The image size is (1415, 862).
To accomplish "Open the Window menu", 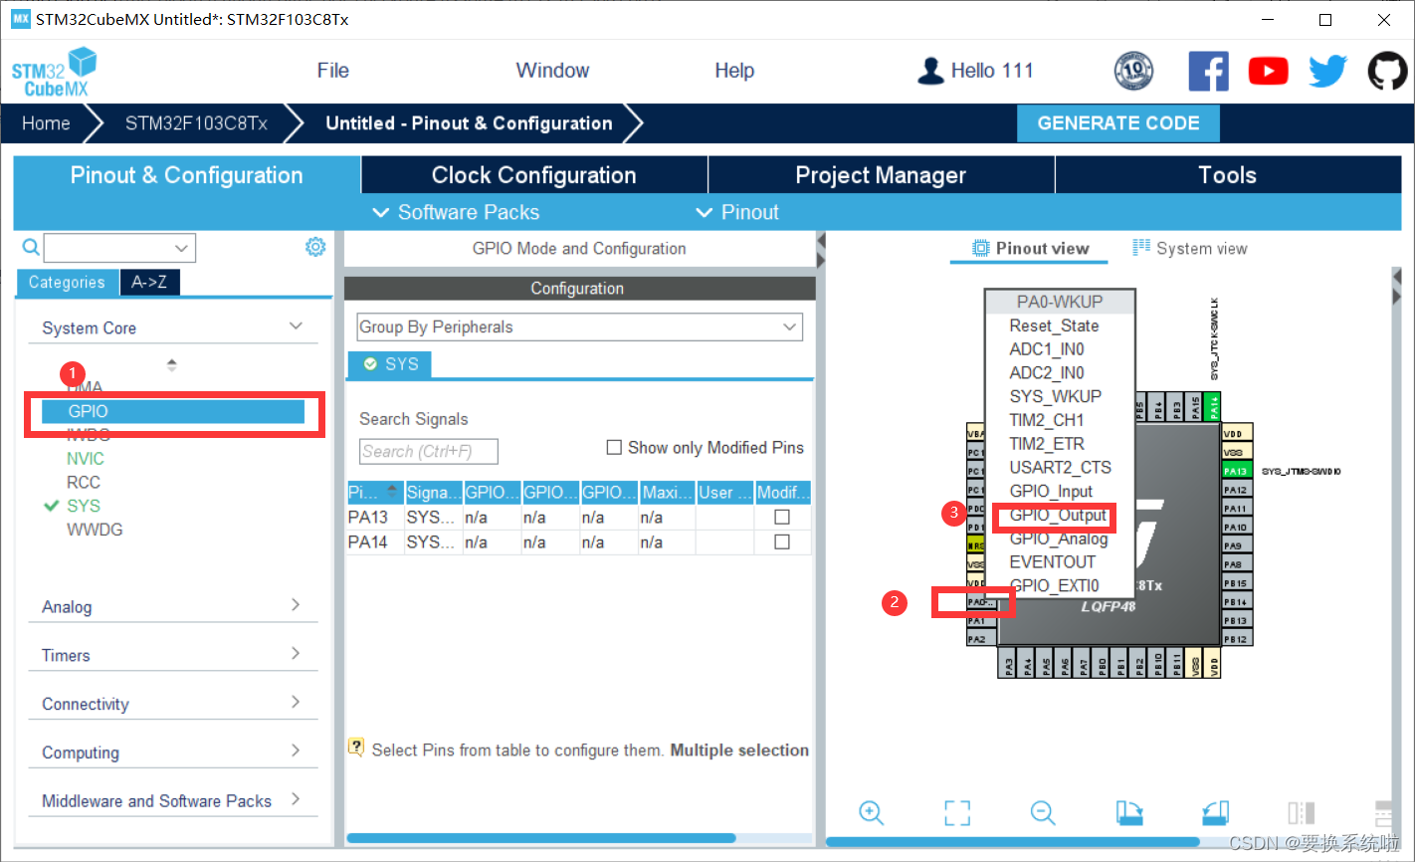I will coord(552,71).
